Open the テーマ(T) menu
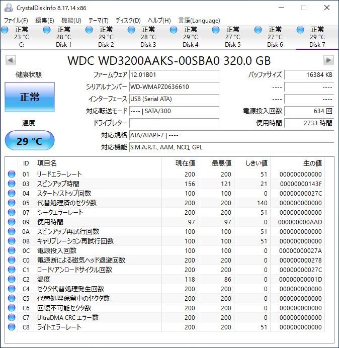The image size is (339, 348). point(99,21)
